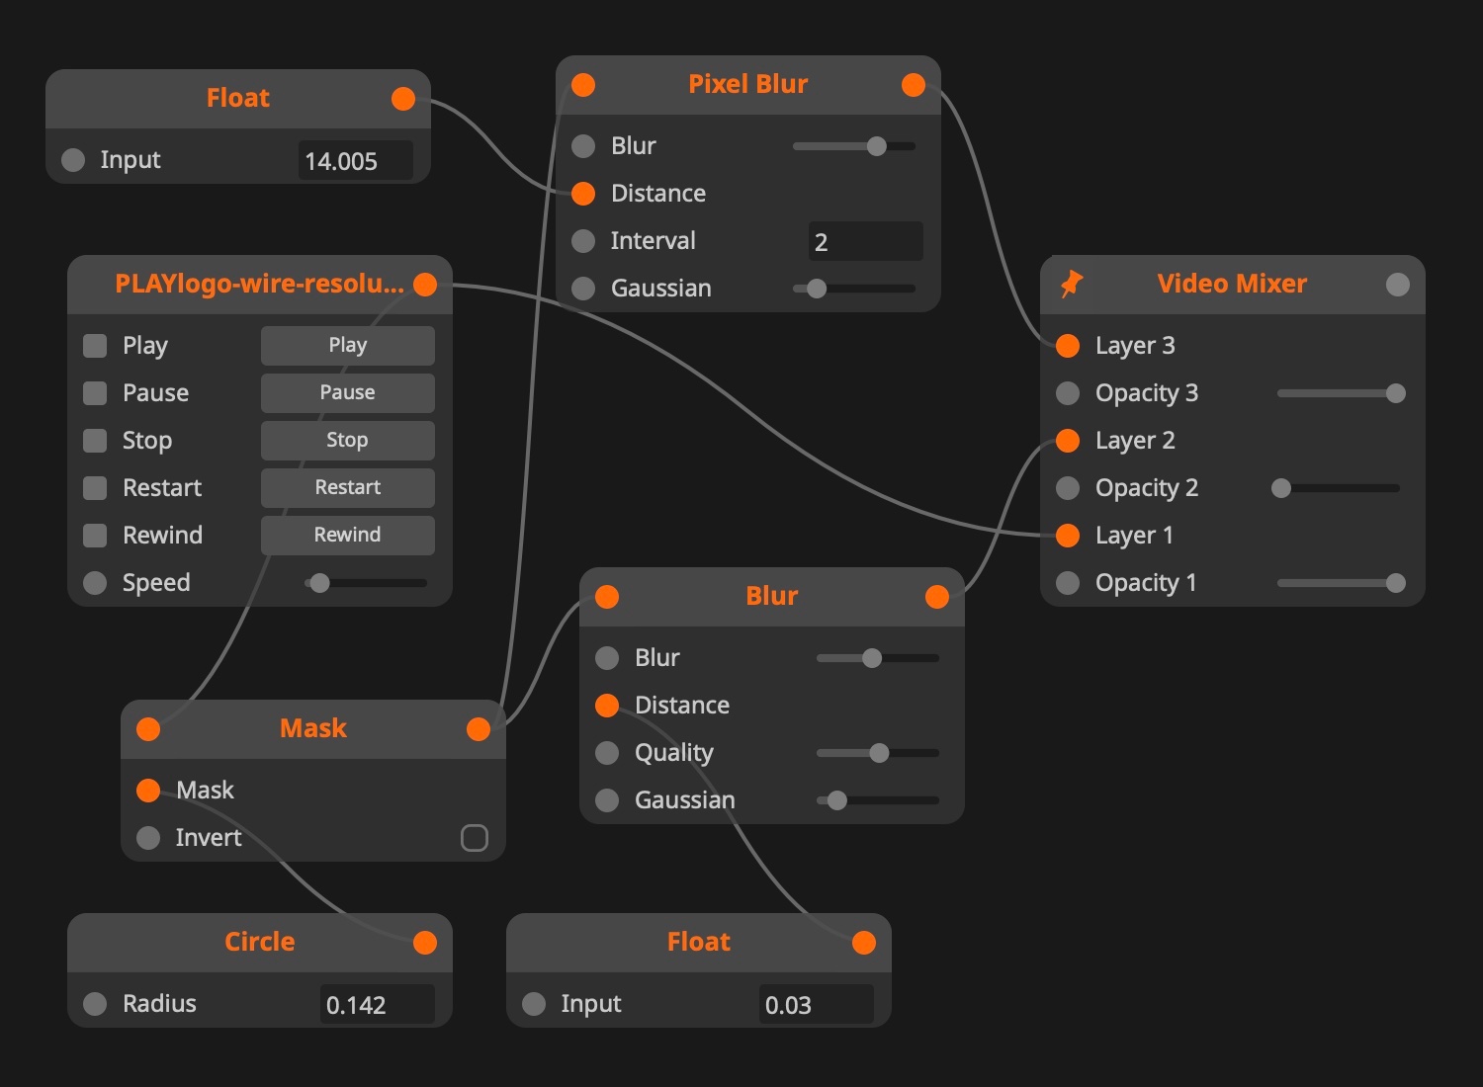Click the Pixel Blur Interval value field

tap(865, 242)
